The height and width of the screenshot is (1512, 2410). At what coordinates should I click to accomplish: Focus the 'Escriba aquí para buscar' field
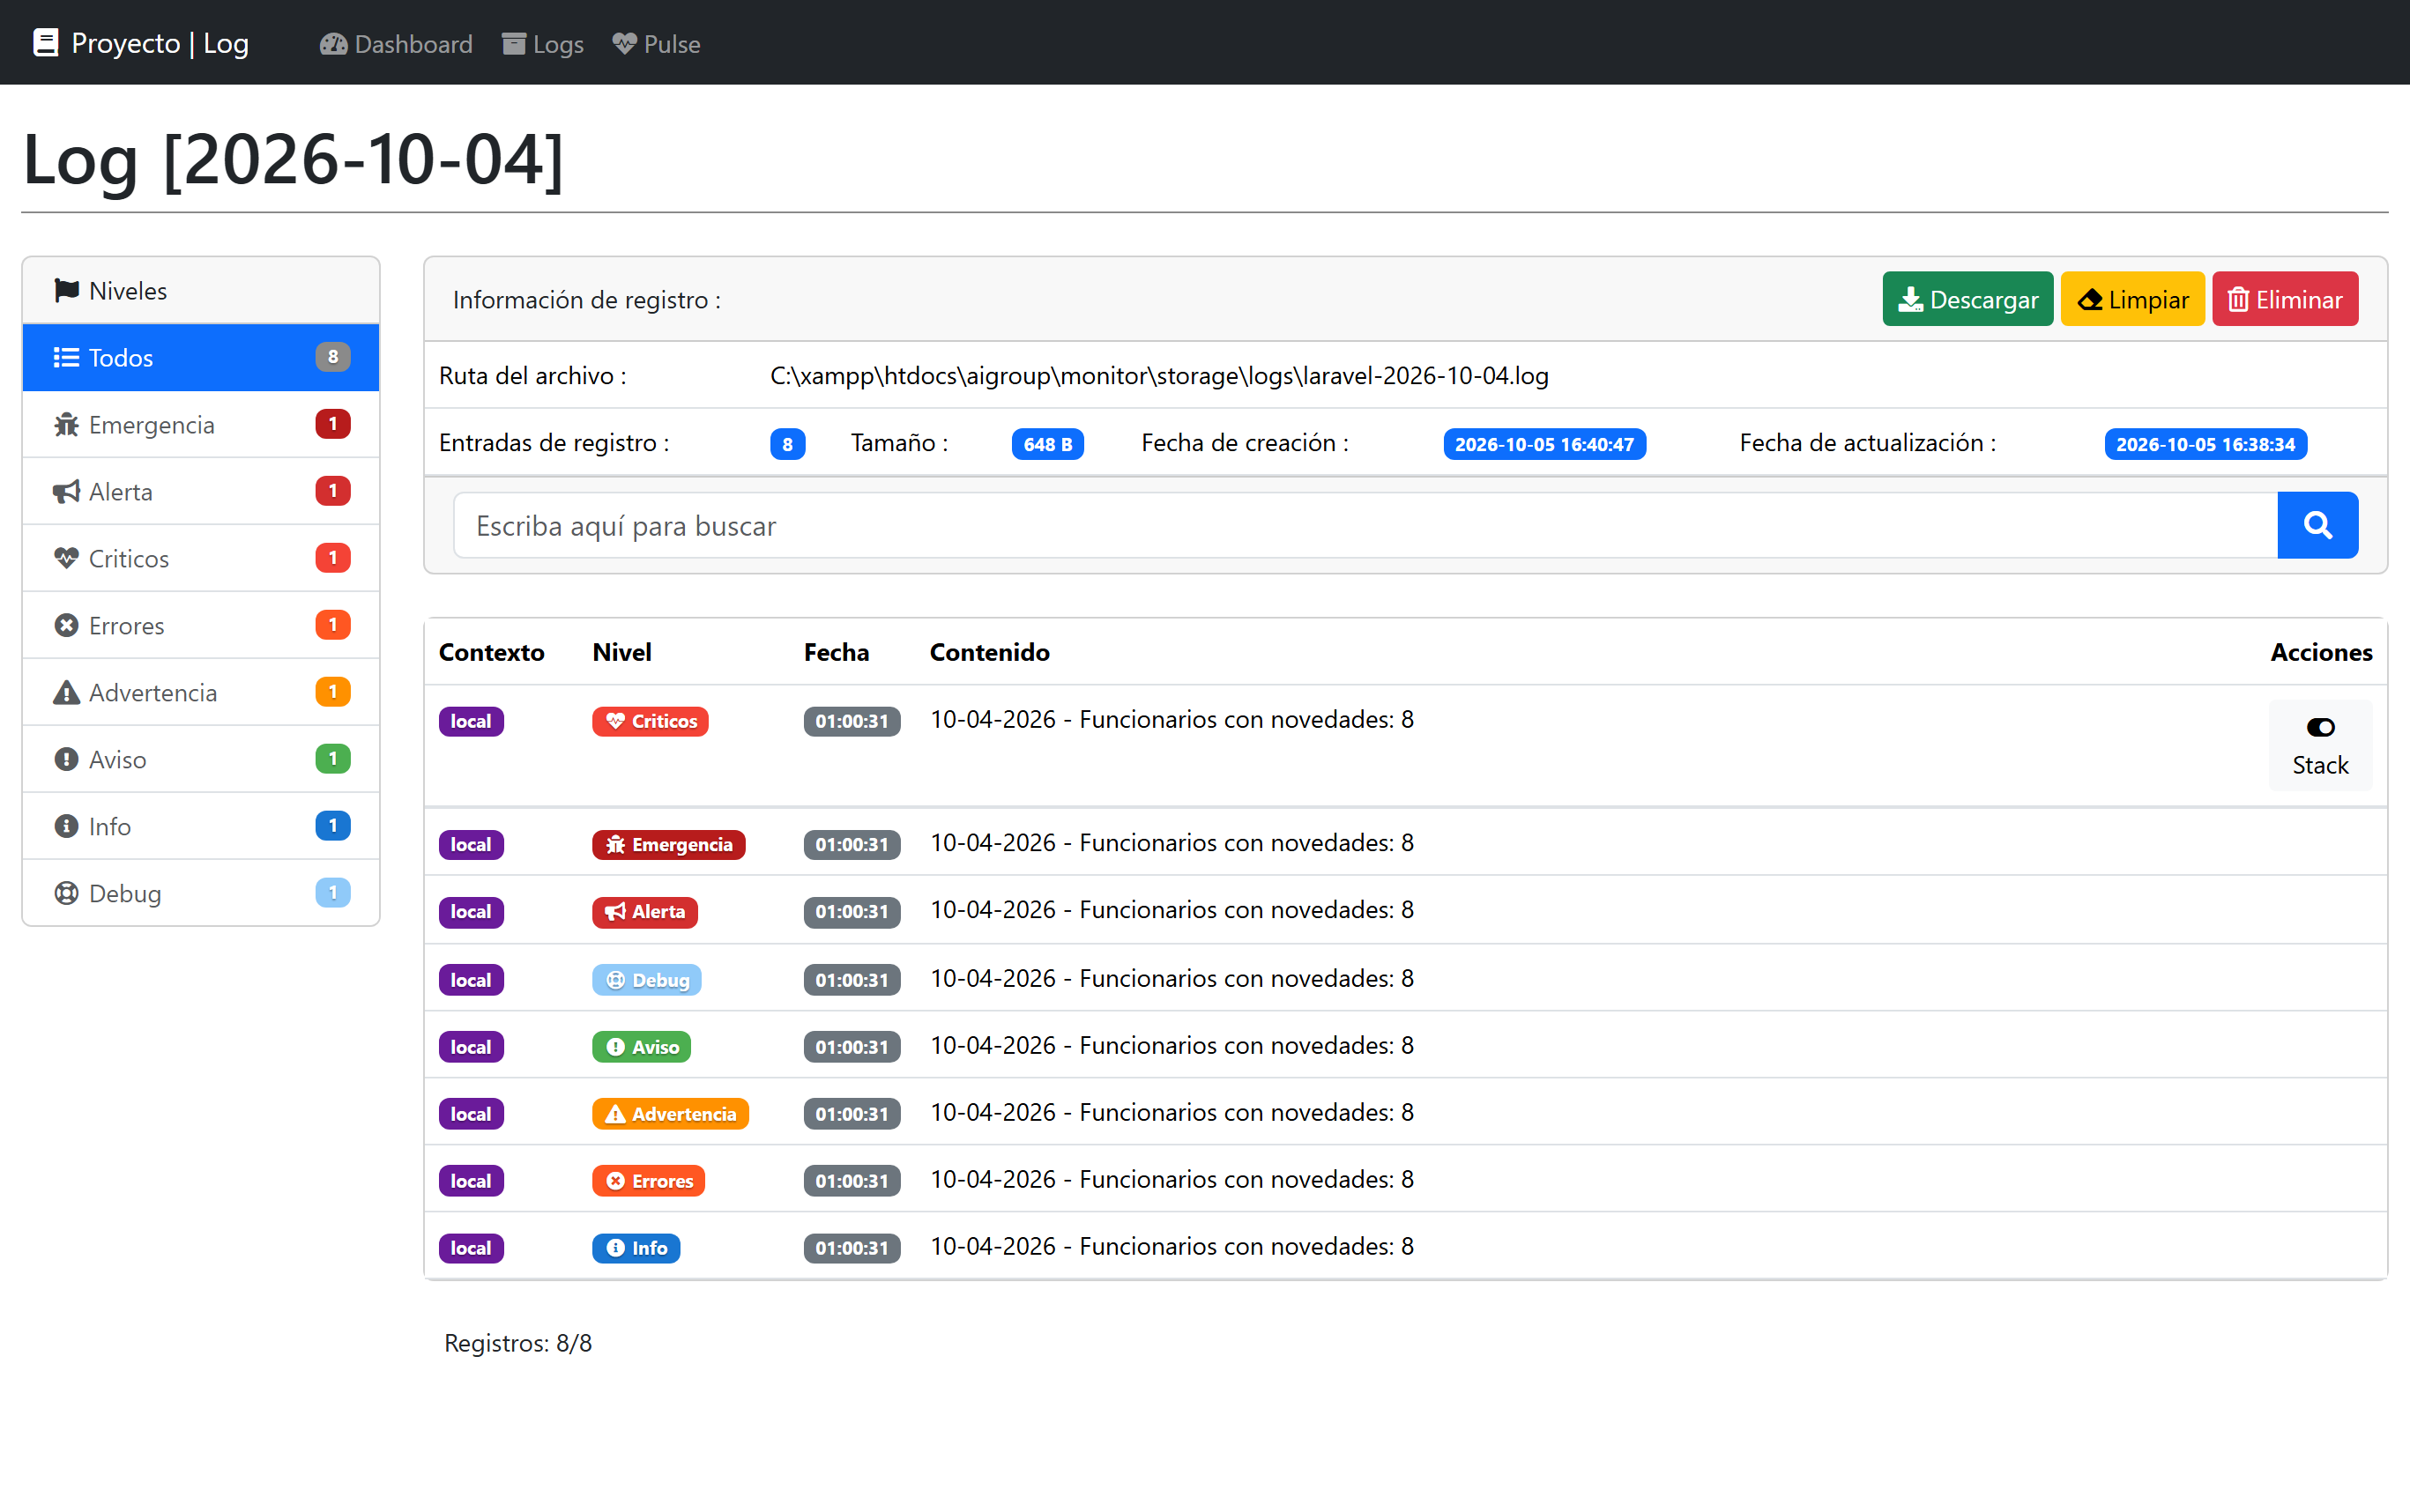[x=1365, y=525]
